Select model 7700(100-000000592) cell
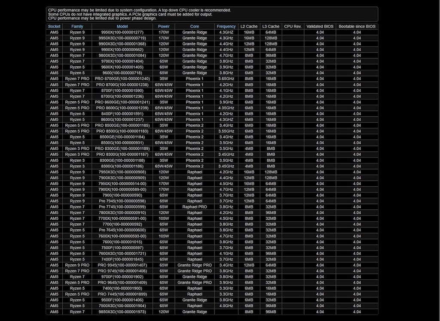Viewport: 440px width, 321px height. pyautogui.click(x=122, y=224)
